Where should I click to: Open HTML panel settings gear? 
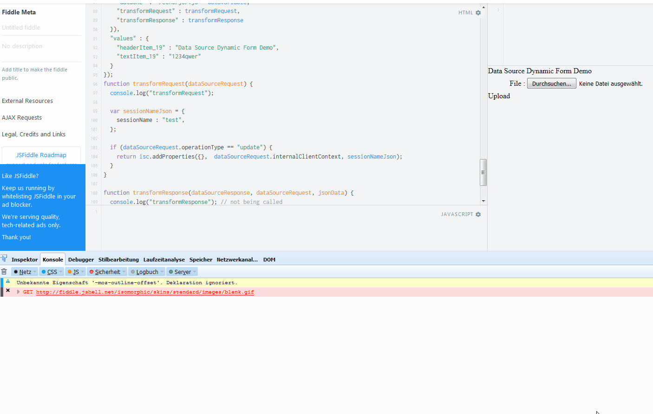coord(478,13)
